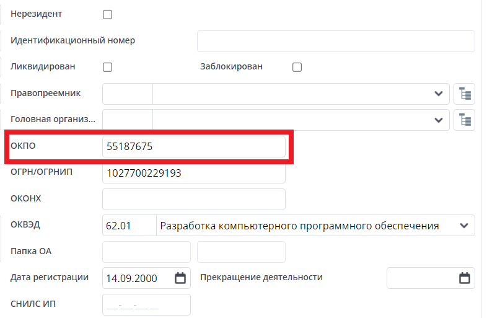Check the Заблокирован checkbox
Screen dimensions: 487x318
(x=297, y=67)
